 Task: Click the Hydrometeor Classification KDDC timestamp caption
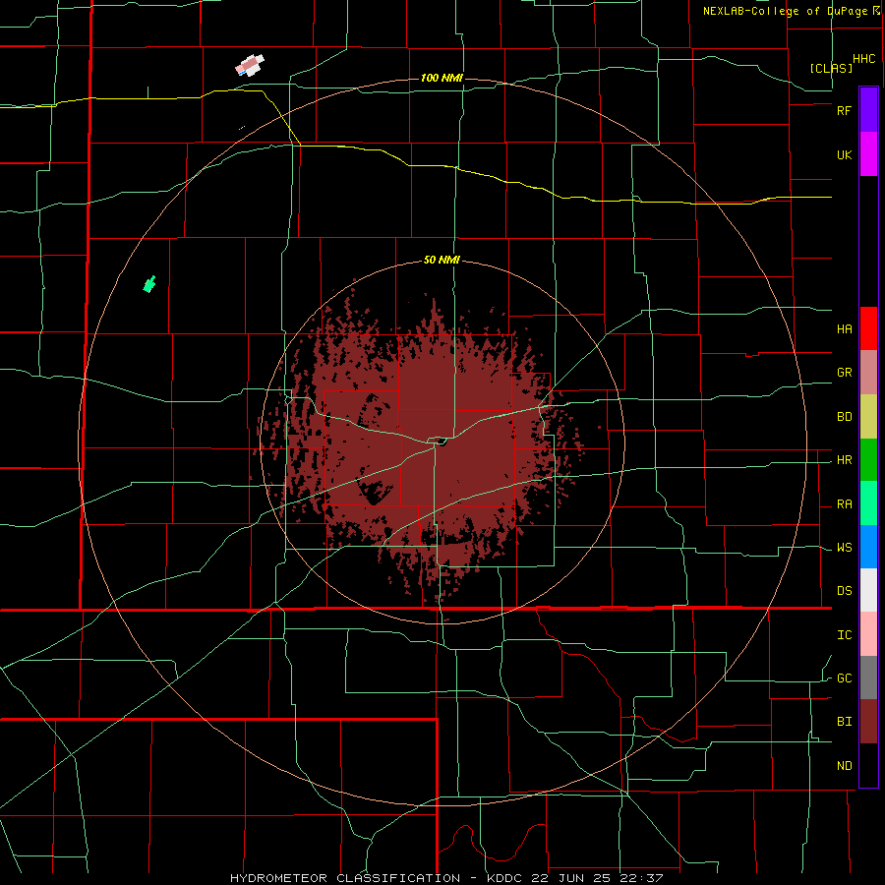tap(446, 878)
